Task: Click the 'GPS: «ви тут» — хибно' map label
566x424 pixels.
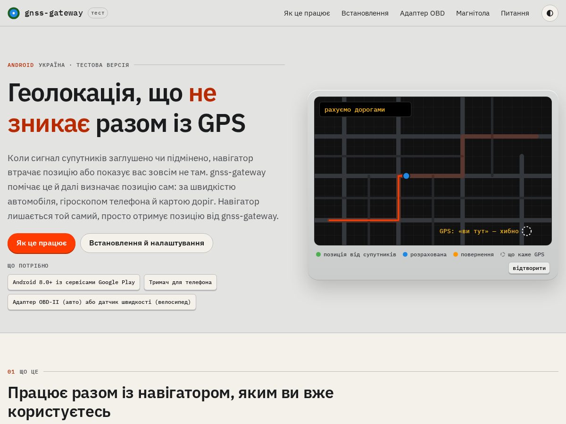Action: click(x=479, y=231)
